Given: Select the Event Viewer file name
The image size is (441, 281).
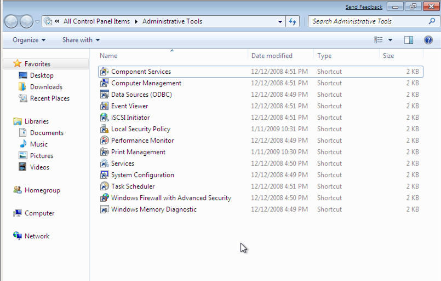Looking at the screenshot, I should coord(129,106).
